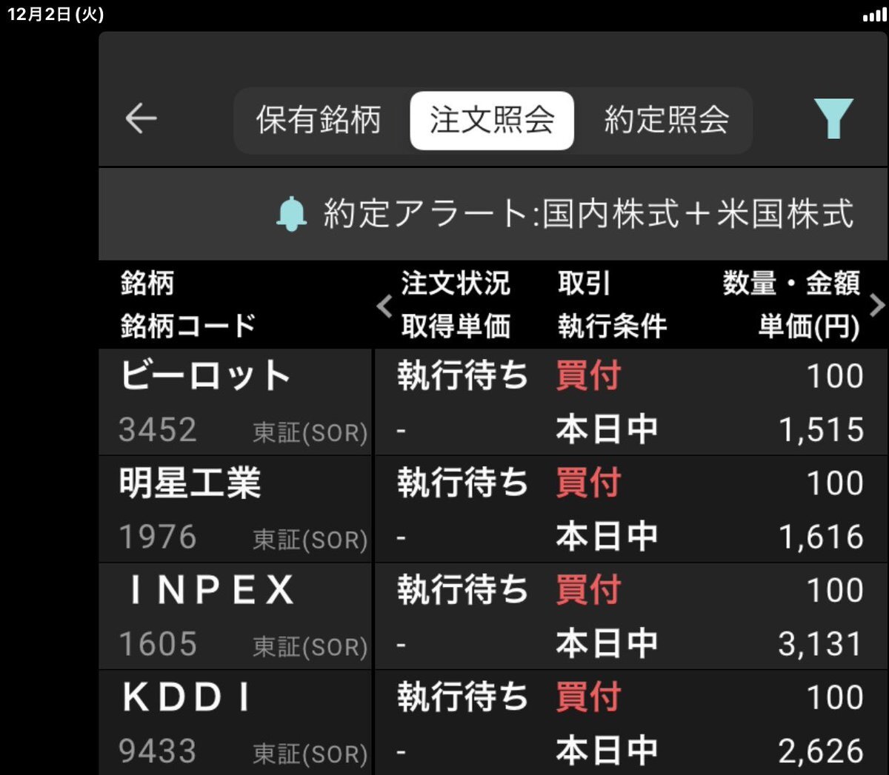Tap 執行待ち status in KDDI row
The image size is (889, 775).
click(x=462, y=698)
